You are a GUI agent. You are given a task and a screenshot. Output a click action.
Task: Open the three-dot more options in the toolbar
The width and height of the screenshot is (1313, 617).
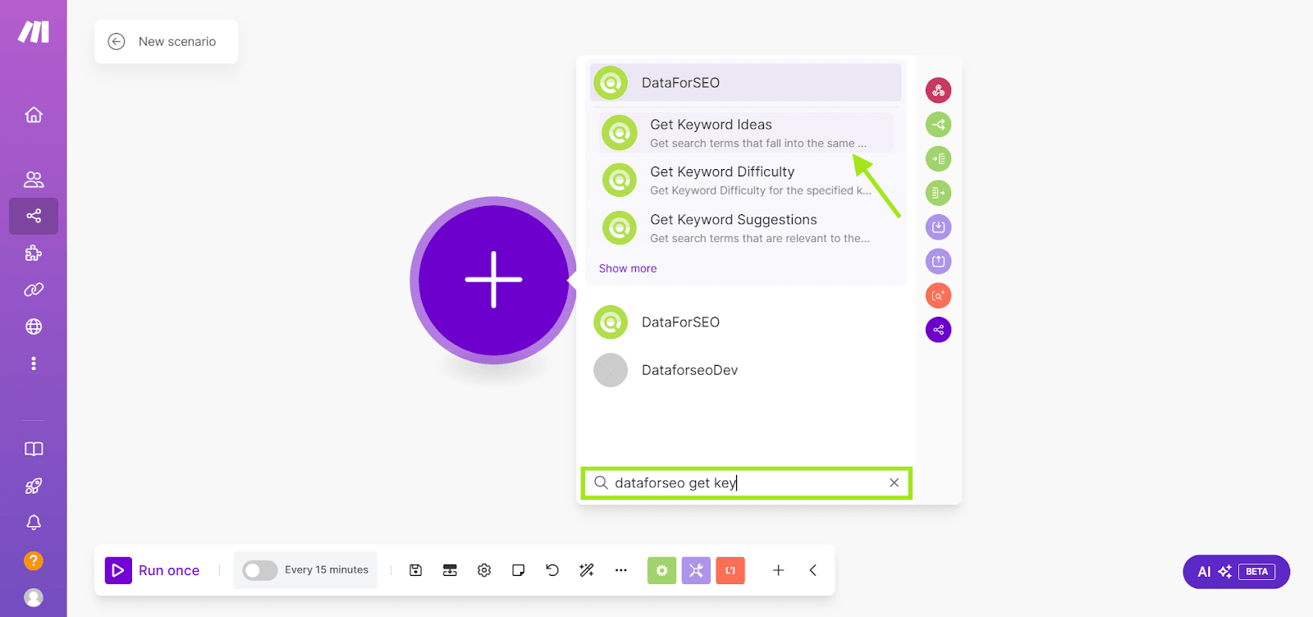coord(621,570)
